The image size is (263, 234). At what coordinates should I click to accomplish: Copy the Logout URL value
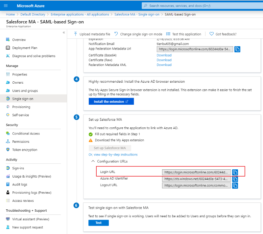click(x=235, y=185)
